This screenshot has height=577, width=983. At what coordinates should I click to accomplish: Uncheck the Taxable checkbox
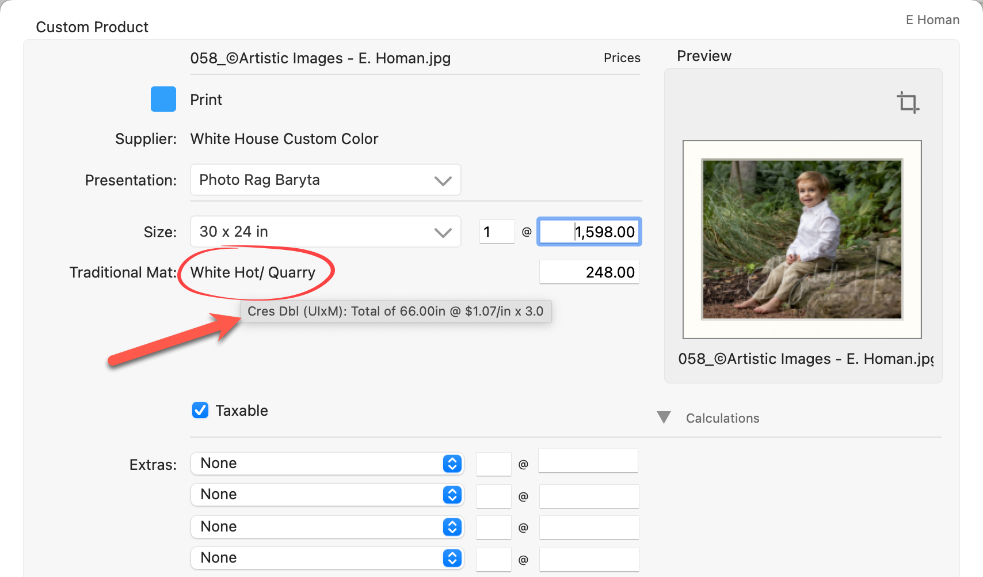tap(200, 411)
